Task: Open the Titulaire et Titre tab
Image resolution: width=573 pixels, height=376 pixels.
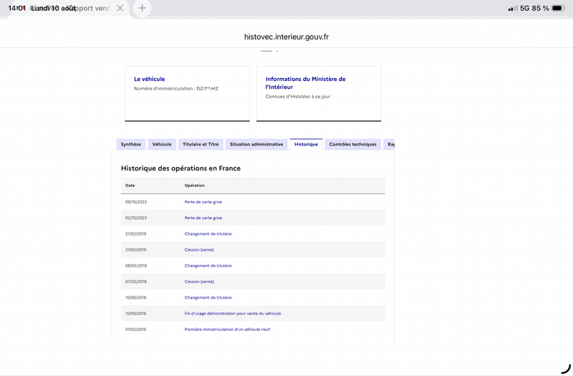Action: 201,145
